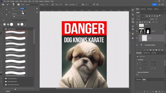The image size is (166, 93).
Task: Add layer style fx icon
Action: tap(148, 50)
